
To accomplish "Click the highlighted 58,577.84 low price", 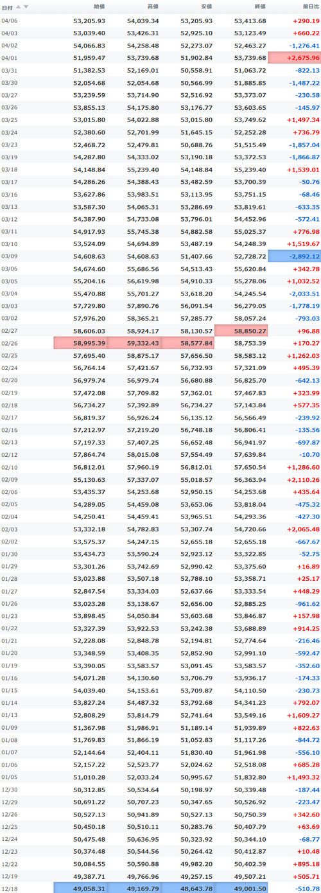I will tap(187, 342).
